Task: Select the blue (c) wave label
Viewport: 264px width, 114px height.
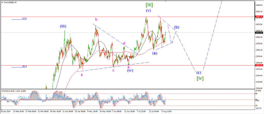Action: tap(199, 73)
